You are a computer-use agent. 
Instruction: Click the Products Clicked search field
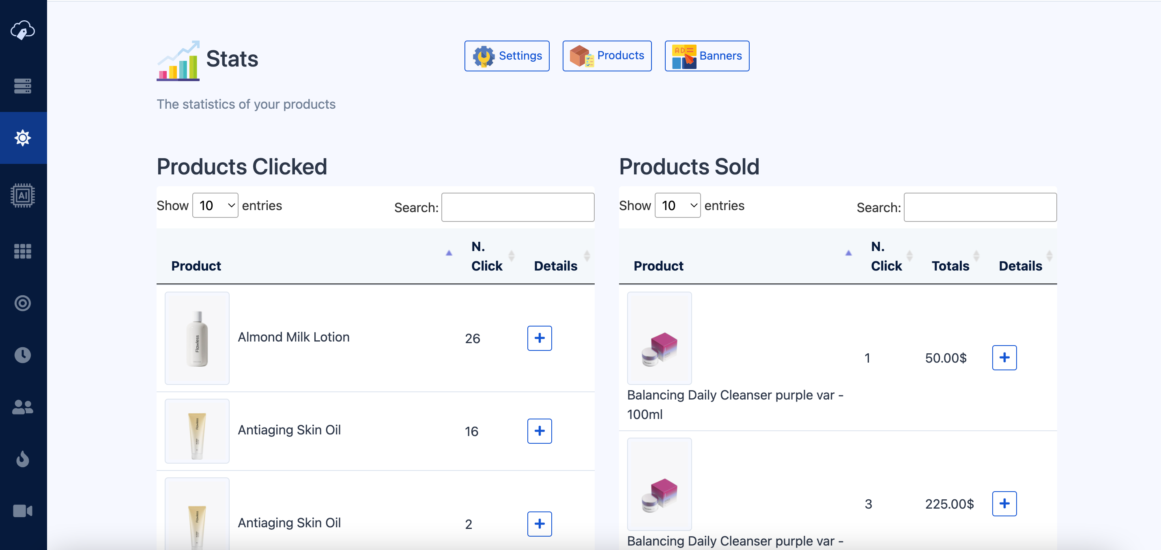pyautogui.click(x=517, y=207)
